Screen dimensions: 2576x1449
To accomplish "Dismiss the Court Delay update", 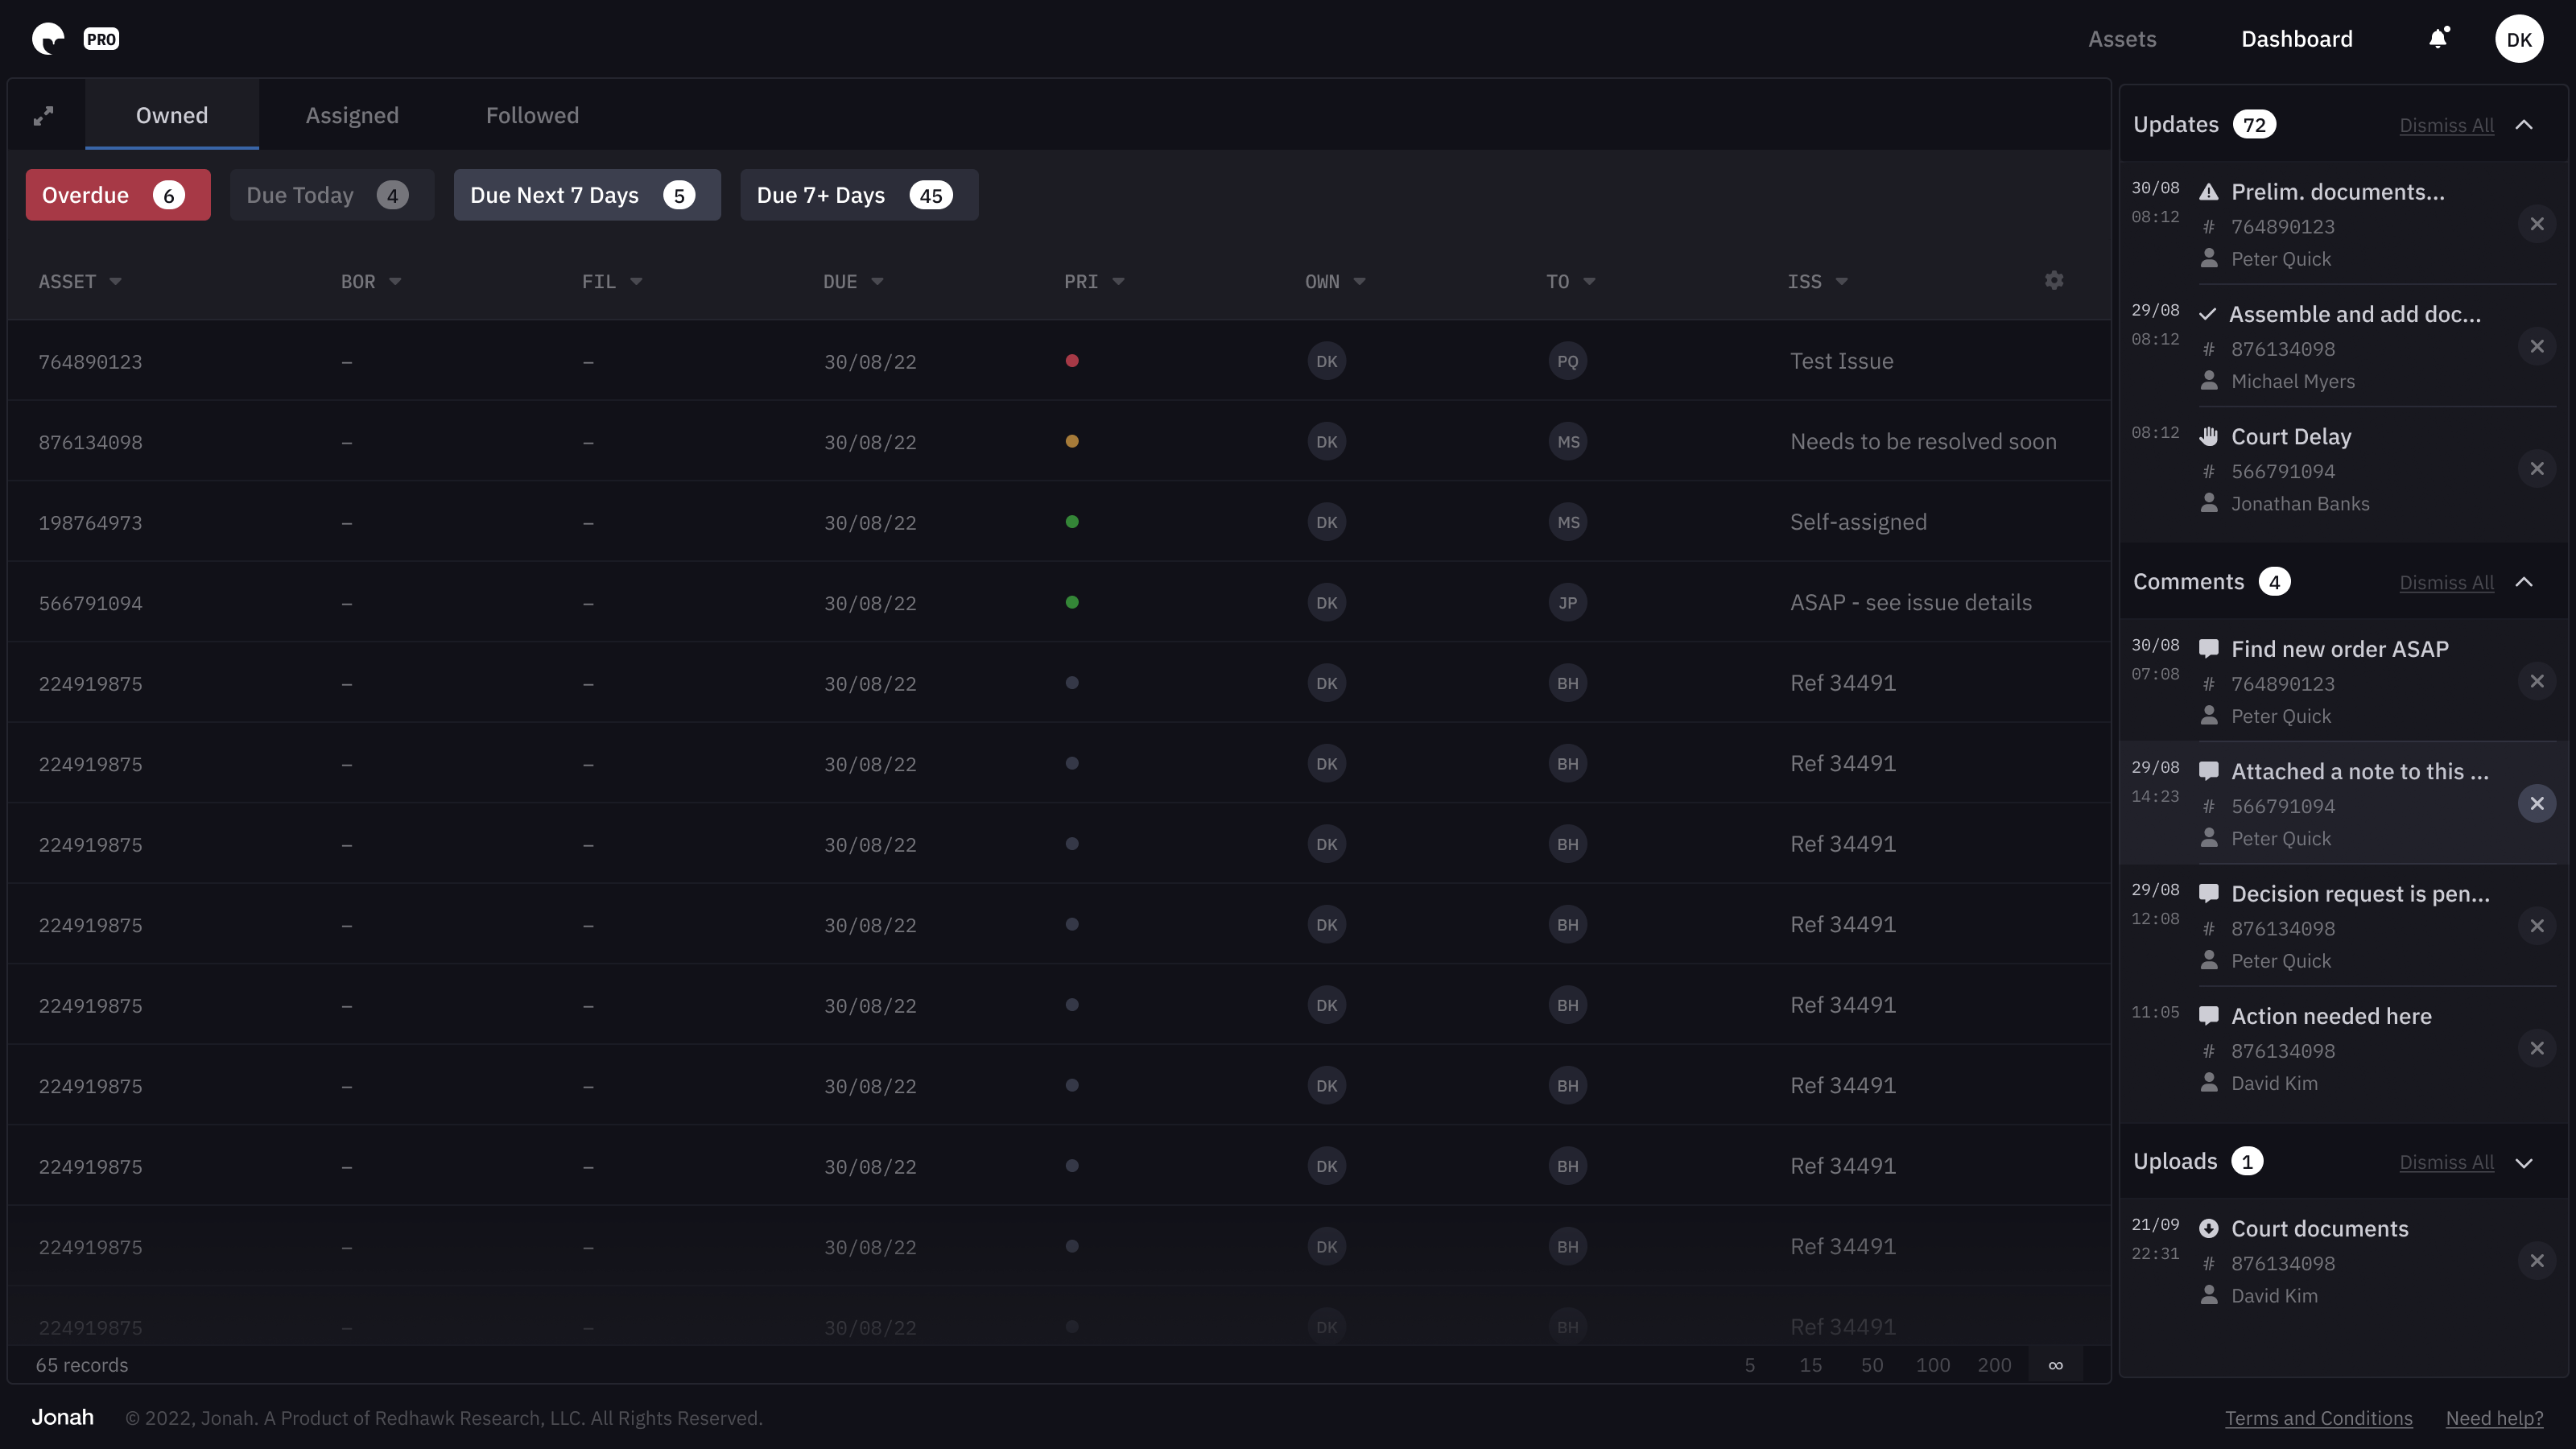I will 2536,469.
